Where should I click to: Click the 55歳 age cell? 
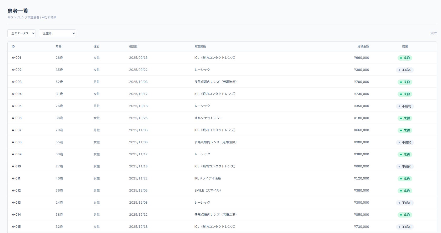[x=59, y=142]
